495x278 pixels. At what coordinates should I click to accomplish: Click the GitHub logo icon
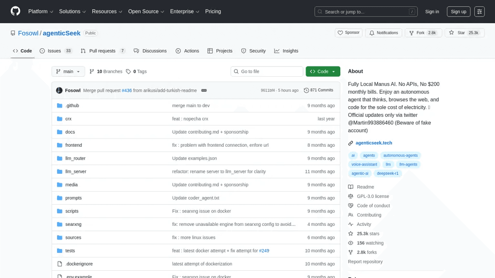[x=15, y=12]
